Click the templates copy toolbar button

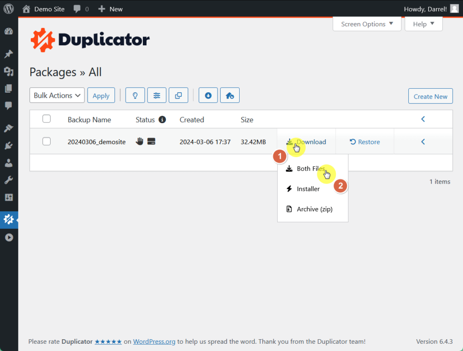[178, 95]
